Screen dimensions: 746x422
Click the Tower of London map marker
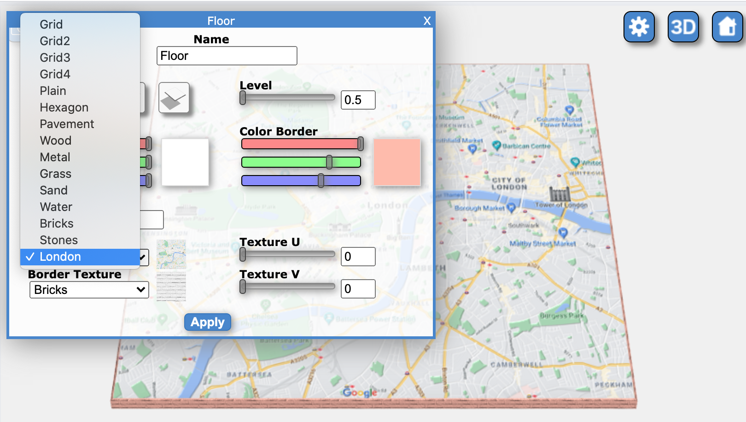pyautogui.click(x=559, y=193)
